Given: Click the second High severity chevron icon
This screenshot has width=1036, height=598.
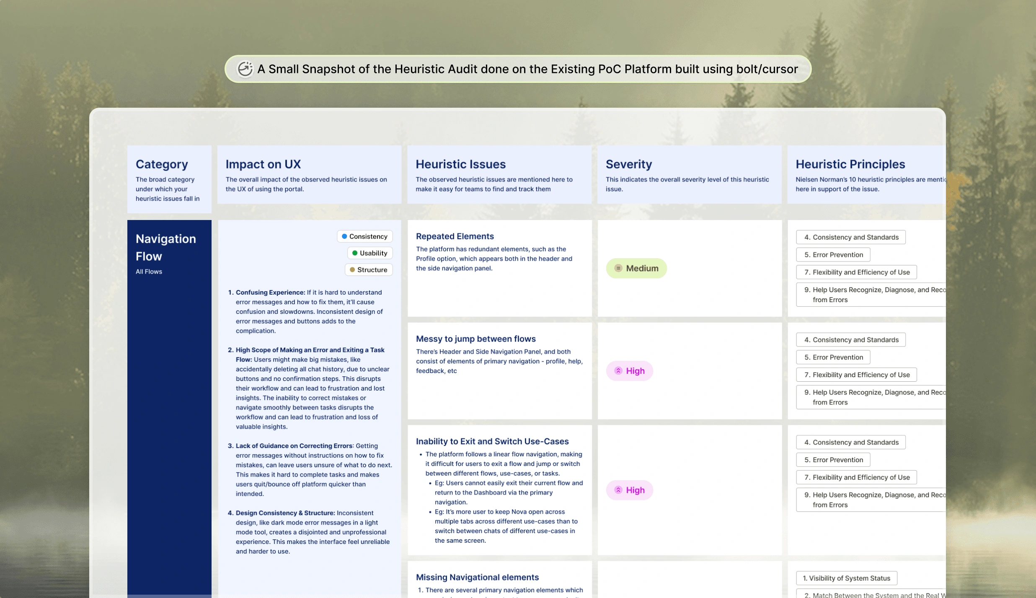Looking at the screenshot, I should [618, 490].
